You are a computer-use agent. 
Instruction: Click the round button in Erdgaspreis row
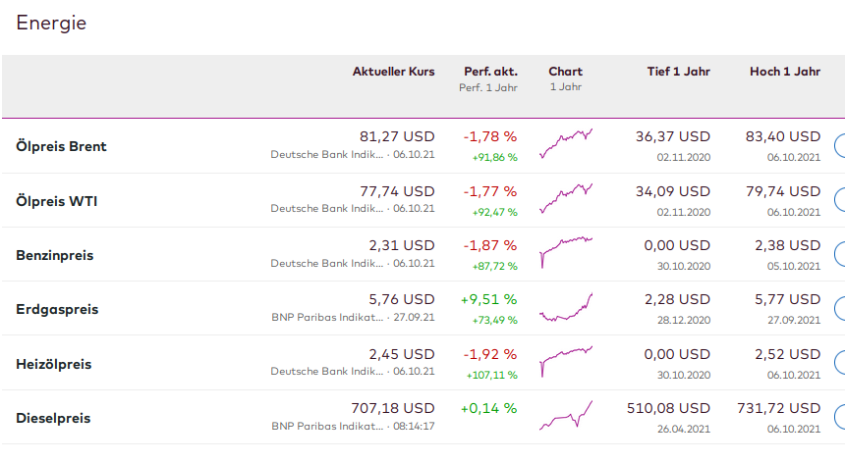tap(840, 309)
